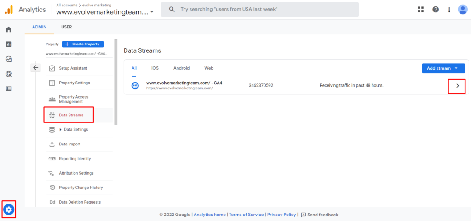Open the three-dot more options menu
Viewport: 471px width, 221px height.
[449, 10]
